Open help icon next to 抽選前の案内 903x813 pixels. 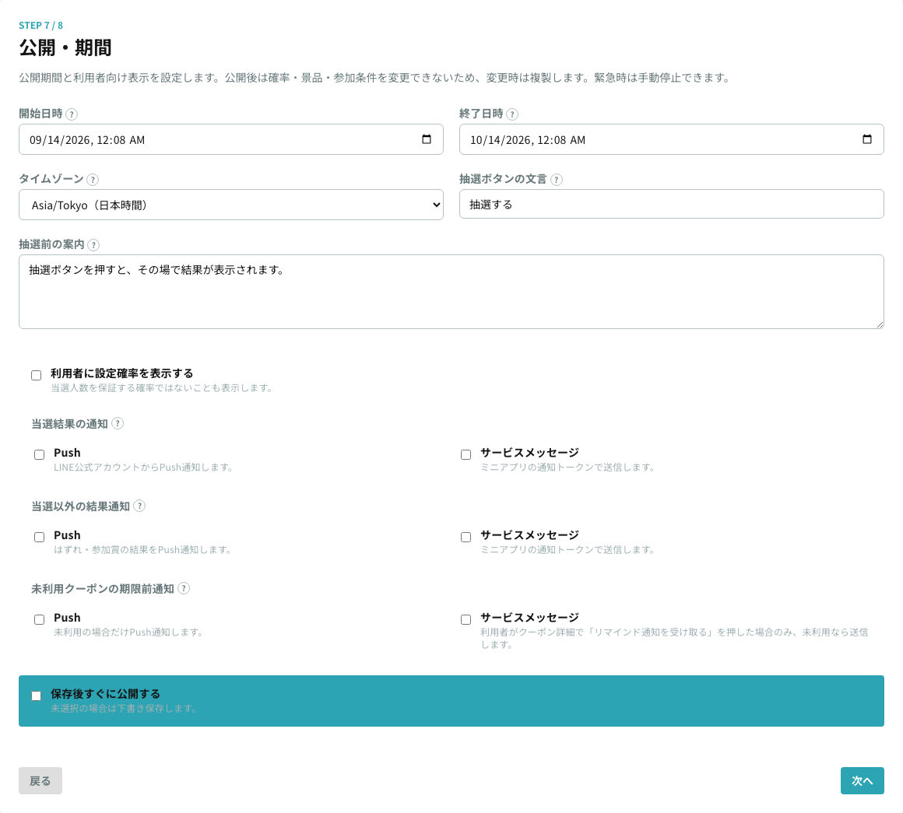pos(93,245)
